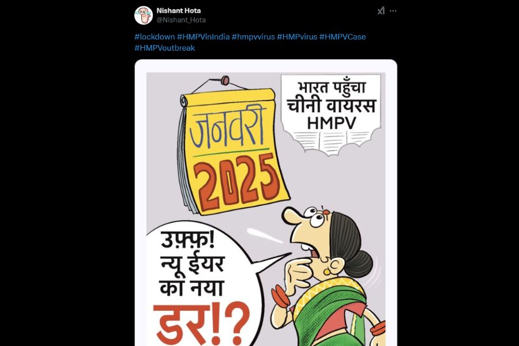Open the #HMPVCase hashtag link
The image size is (519, 346).
pyautogui.click(x=343, y=37)
